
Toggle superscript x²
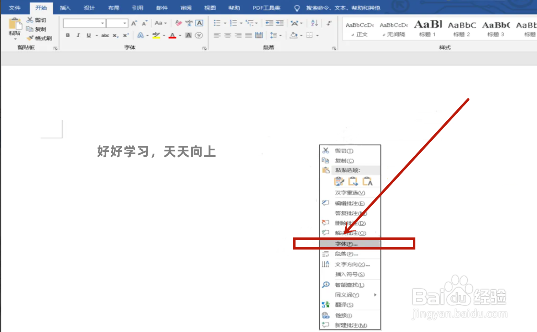pos(126,35)
